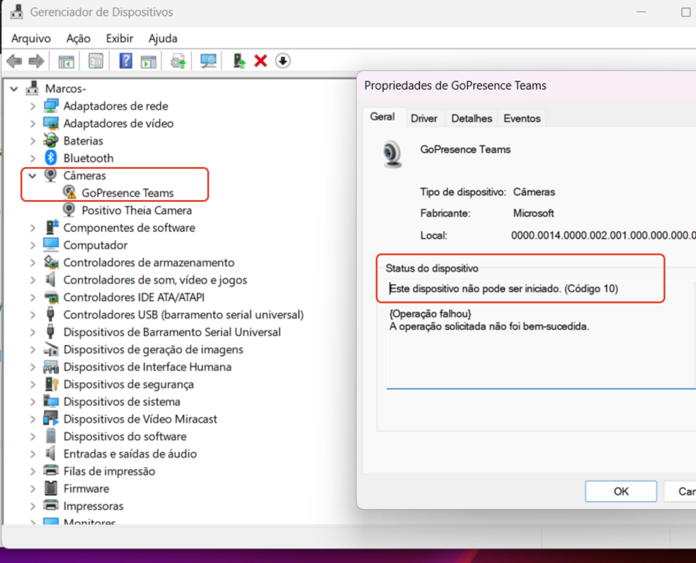
Task: Click the Back arrow toolbar icon
Action: (x=15, y=61)
